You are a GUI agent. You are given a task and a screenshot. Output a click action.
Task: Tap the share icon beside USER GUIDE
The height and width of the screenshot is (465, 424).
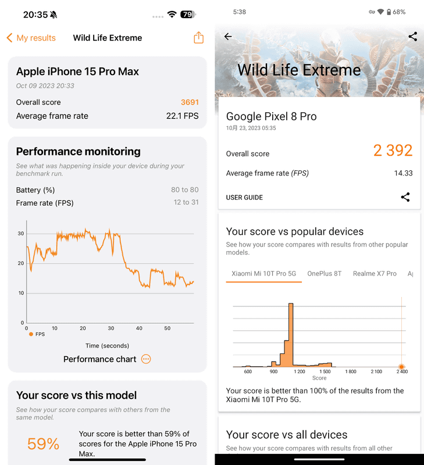click(405, 197)
